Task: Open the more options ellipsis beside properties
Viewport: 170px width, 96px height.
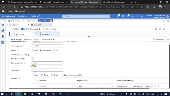Action: 168,29
